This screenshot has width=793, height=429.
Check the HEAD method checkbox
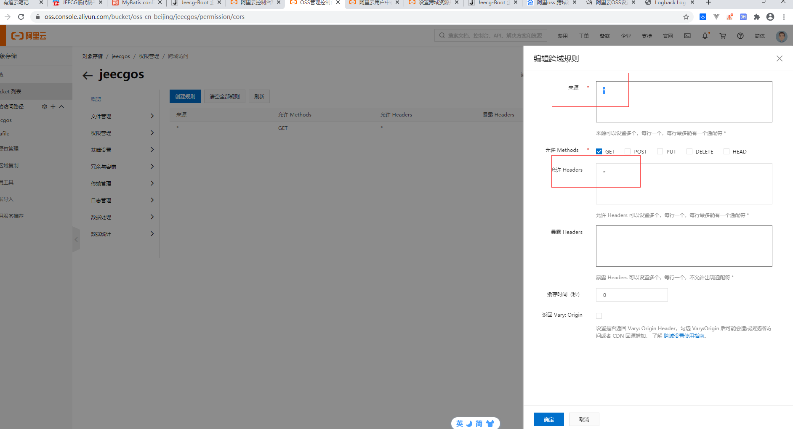click(726, 151)
